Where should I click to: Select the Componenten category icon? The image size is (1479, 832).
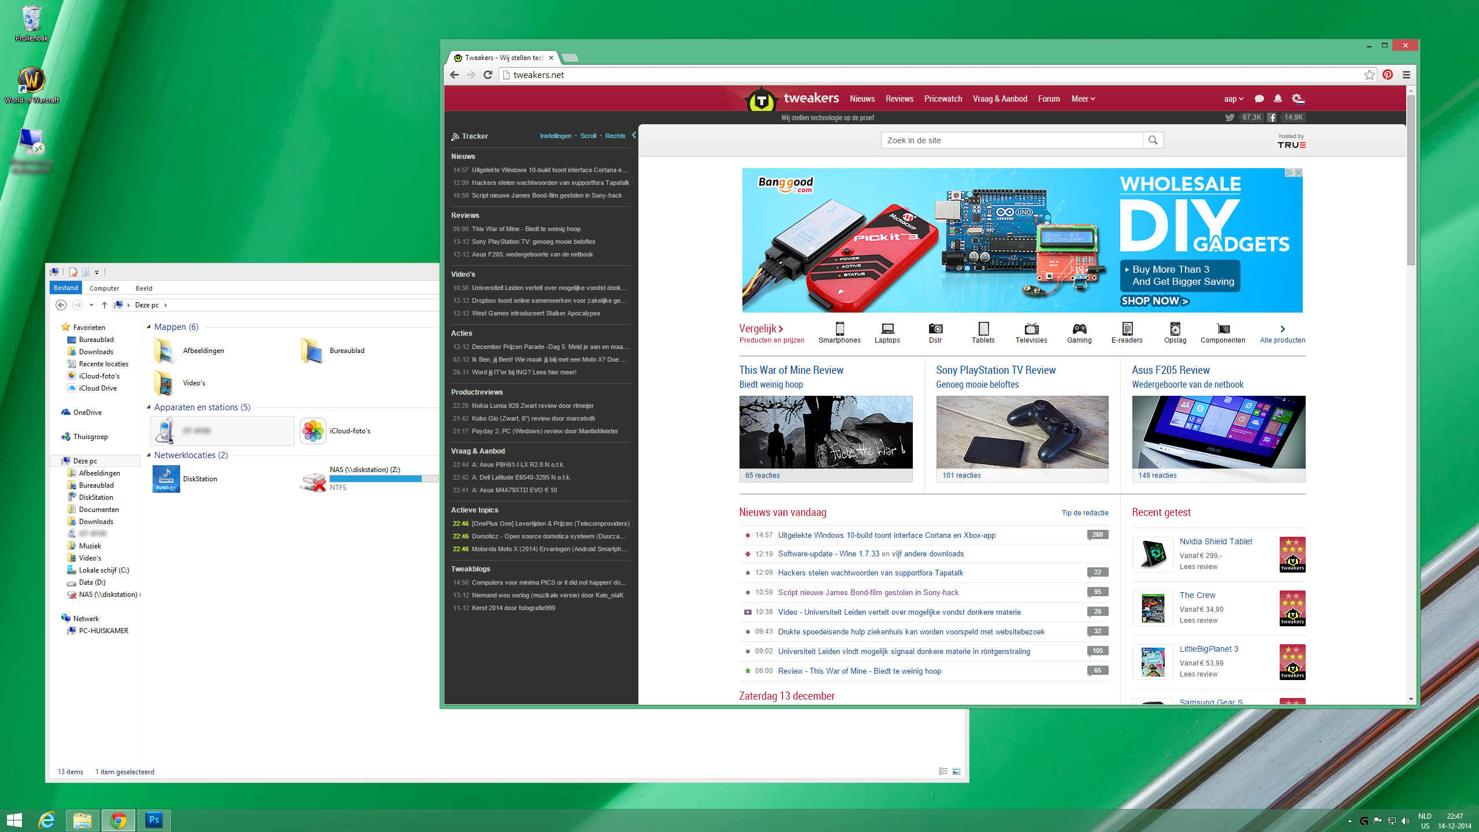click(x=1223, y=329)
